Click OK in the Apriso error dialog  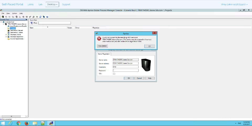149,46
